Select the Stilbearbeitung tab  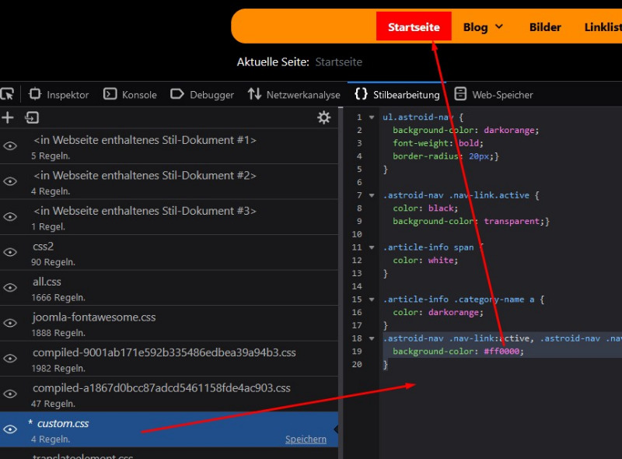(x=397, y=94)
